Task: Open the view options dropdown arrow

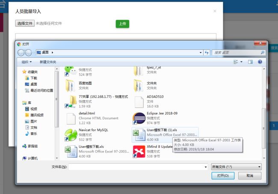Action: click(241, 62)
